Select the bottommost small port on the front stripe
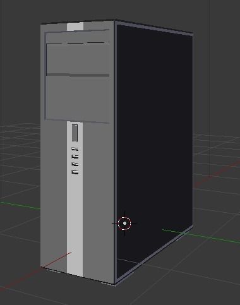Viewport: 240px width, 305px height. pos(75,172)
